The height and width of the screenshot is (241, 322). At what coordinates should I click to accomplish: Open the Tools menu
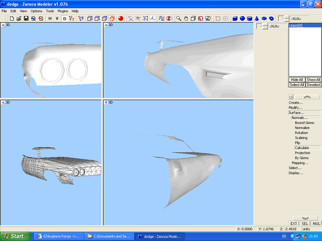(x=50, y=11)
